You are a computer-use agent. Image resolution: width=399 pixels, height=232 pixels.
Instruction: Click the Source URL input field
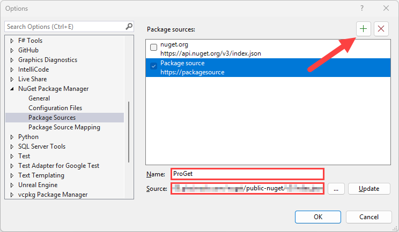(x=247, y=188)
